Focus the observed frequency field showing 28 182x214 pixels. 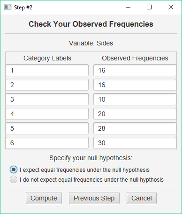click(x=135, y=128)
